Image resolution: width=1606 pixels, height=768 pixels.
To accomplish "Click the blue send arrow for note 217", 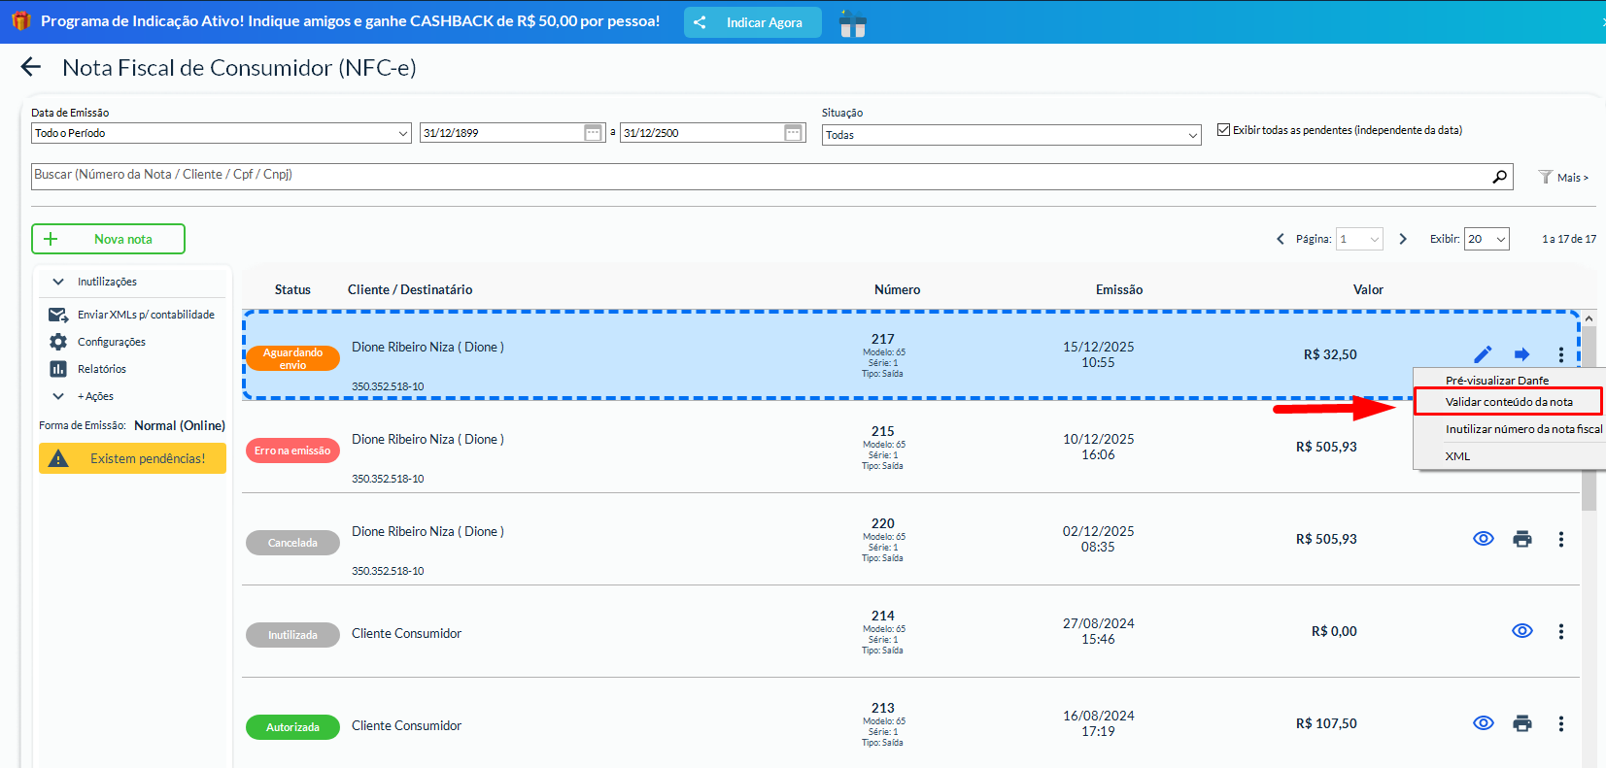I will pos(1521,354).
